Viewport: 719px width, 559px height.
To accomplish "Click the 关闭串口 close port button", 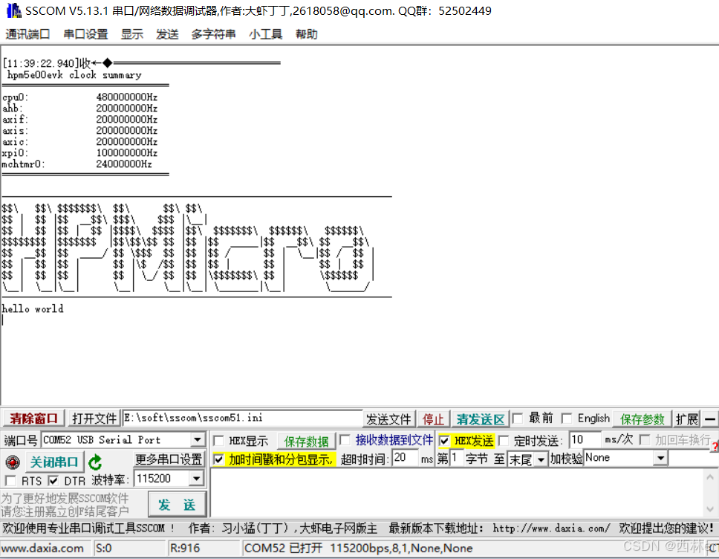I will coord(54,462).
